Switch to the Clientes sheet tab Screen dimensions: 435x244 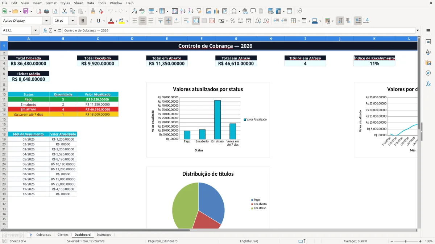[x=63, y=235]
